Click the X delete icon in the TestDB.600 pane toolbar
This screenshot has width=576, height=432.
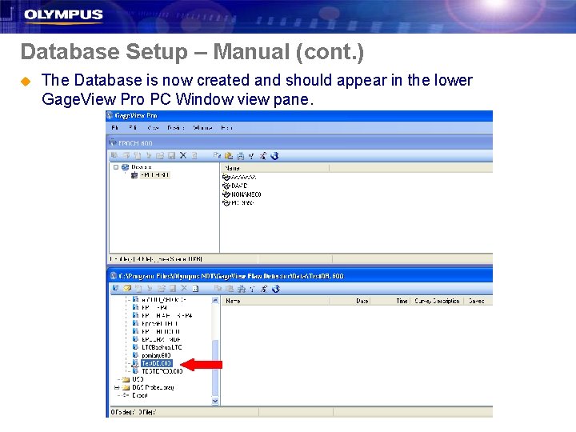184,288
